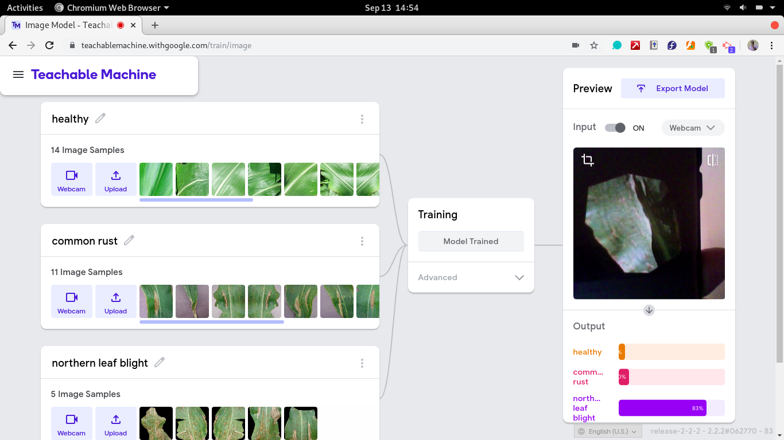Viewport: 784px width, 440px height.
Task: Edit the healthy class name pencil icon
Action: 100,119
